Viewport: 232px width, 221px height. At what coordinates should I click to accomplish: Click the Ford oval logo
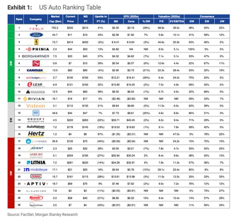click(x=36, y=35)
